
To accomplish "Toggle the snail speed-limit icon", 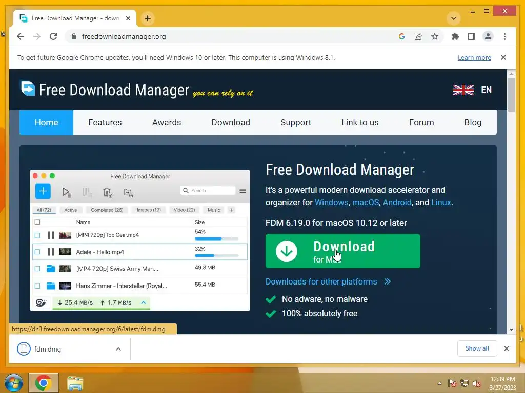I will click(41, 302).
